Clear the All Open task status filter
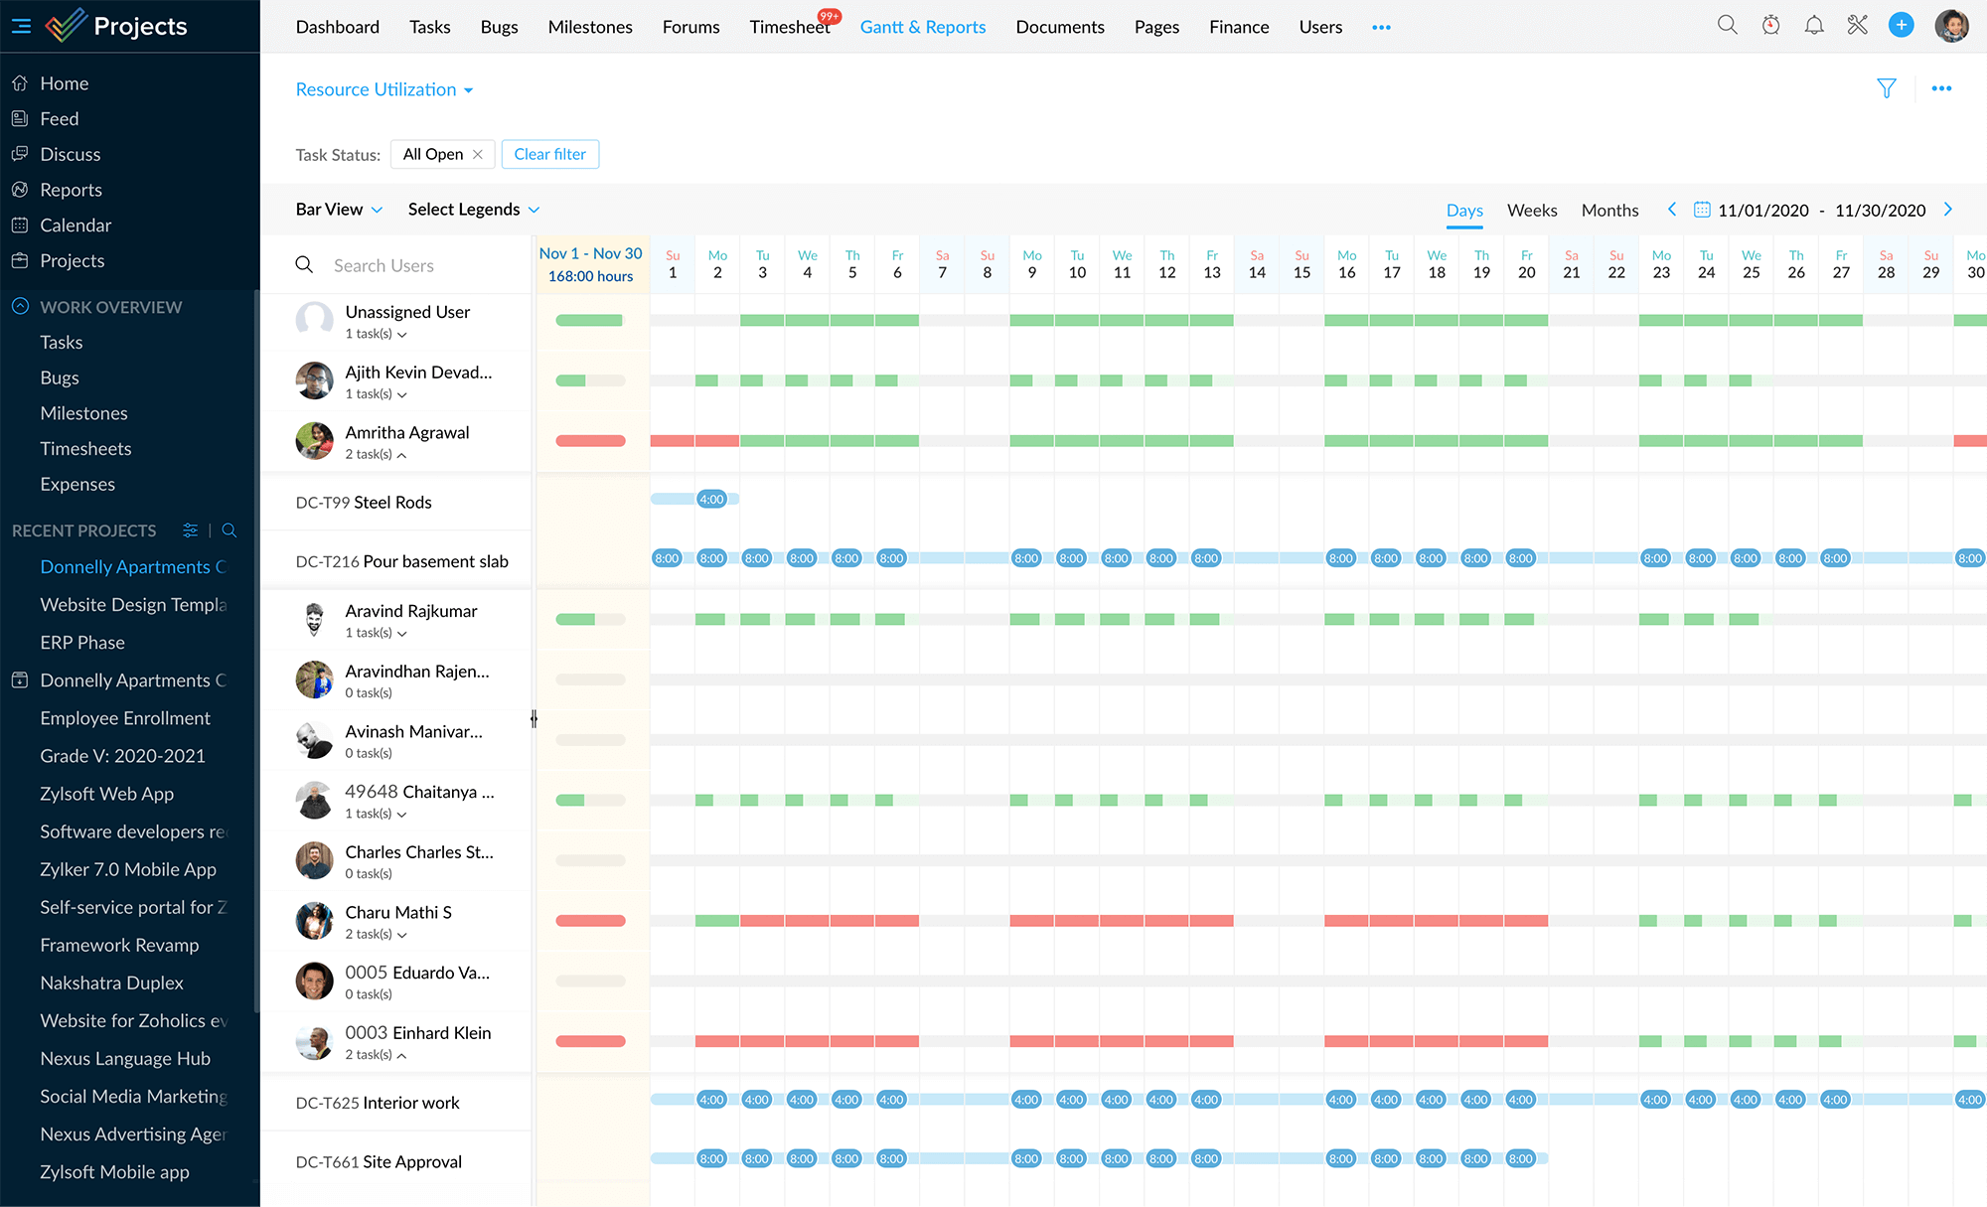This screenshot has width=1987, height=1207. click(478, 153)
